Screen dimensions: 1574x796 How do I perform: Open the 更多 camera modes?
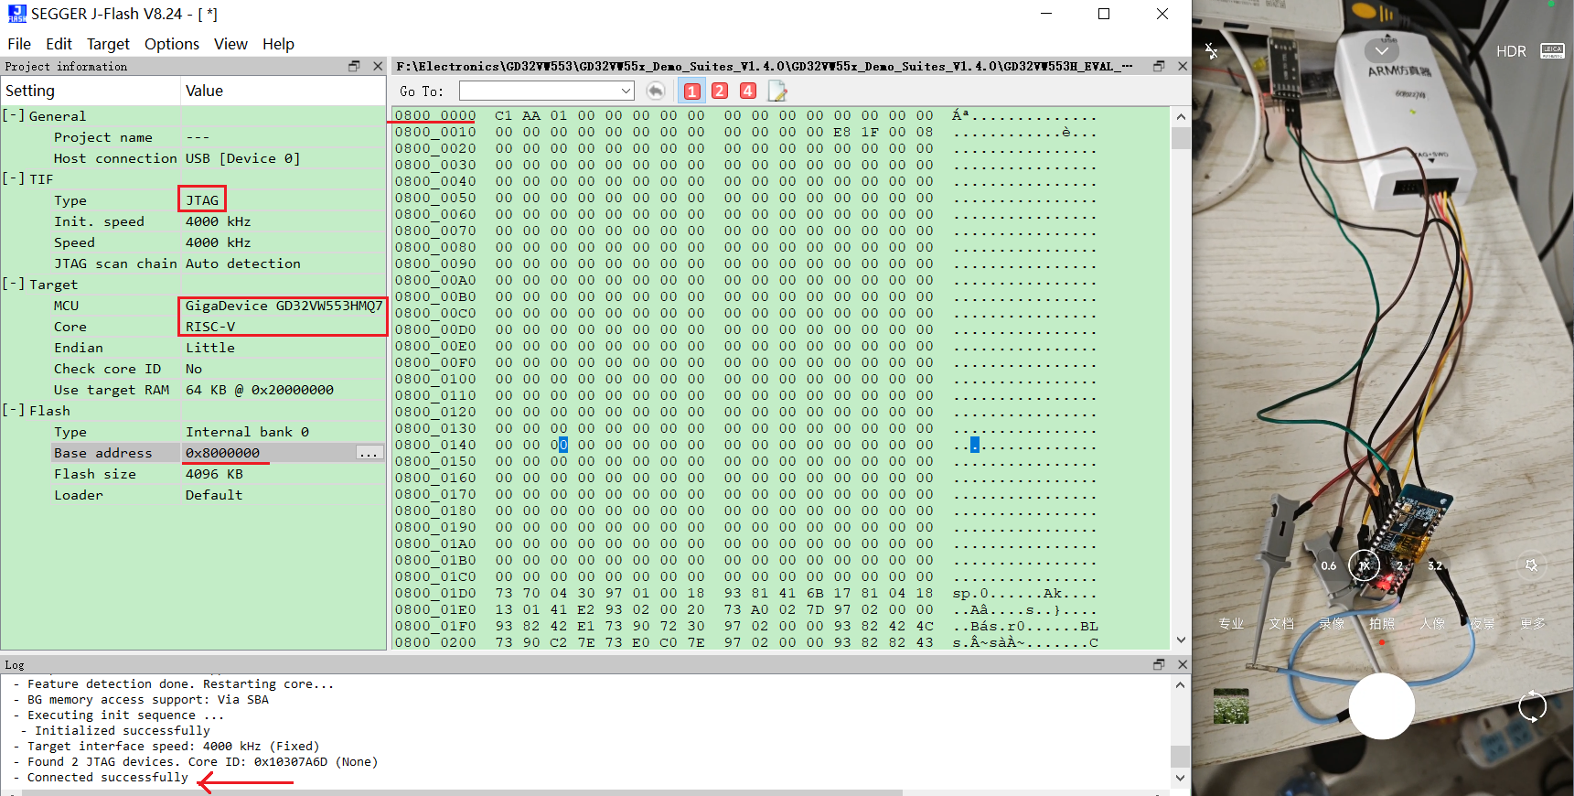pyautogui.click(x=1533, y=623)
